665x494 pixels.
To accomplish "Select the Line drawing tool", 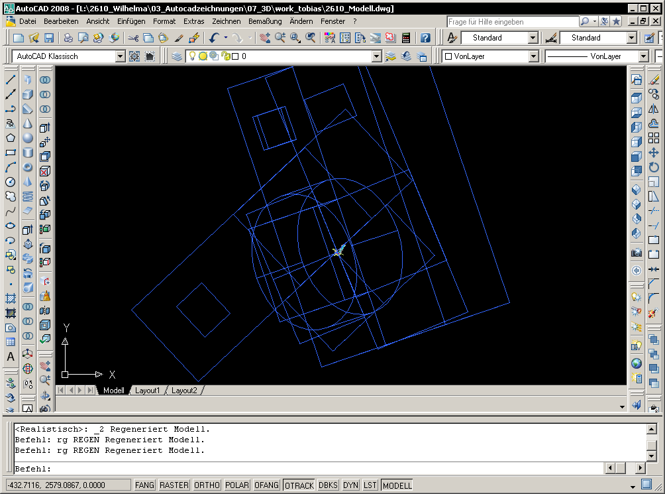I will (x=11, y=80).
